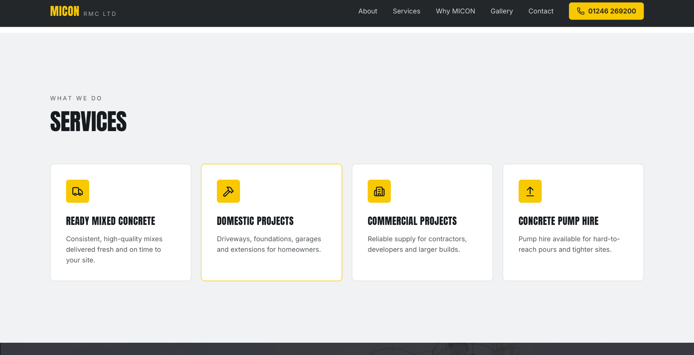The width and height of the screenshot is (694, 355).
Task: Open the Gallery nav link
Action: (x=502, y=11)
